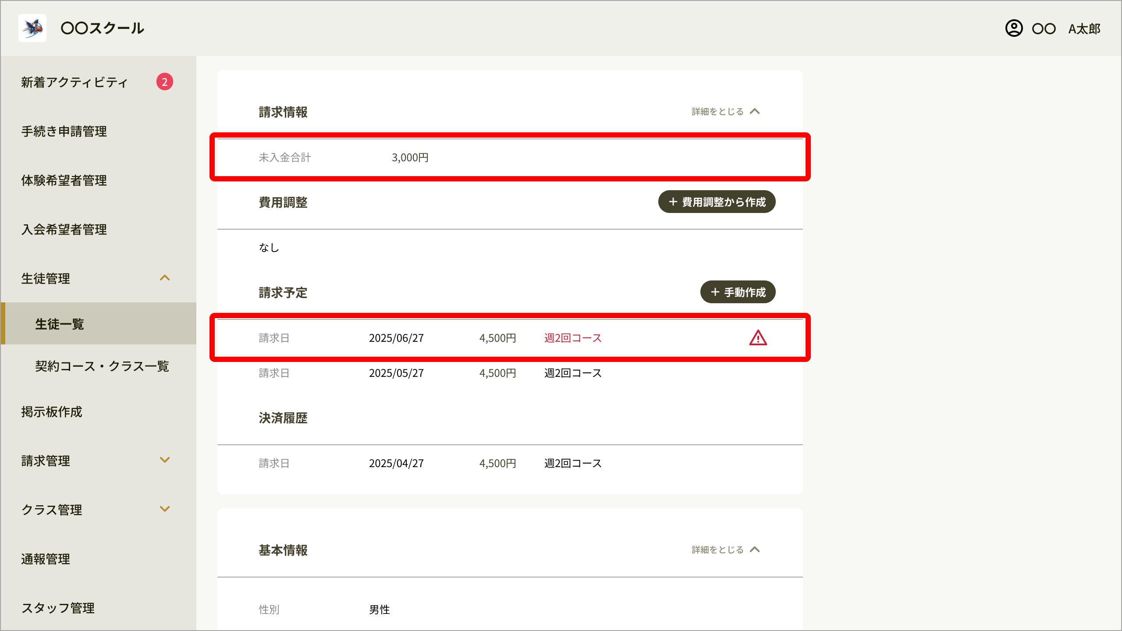Click 週2回コース on the 2025/04/27 row
The height and width of the screenshot is (631, 1122).
[x=573, y=463]
